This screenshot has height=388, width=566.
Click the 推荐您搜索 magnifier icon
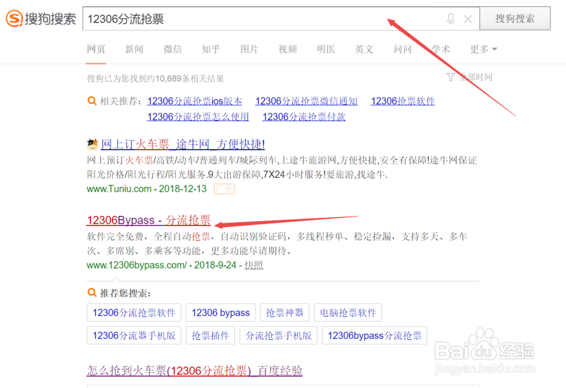[92, 292]
